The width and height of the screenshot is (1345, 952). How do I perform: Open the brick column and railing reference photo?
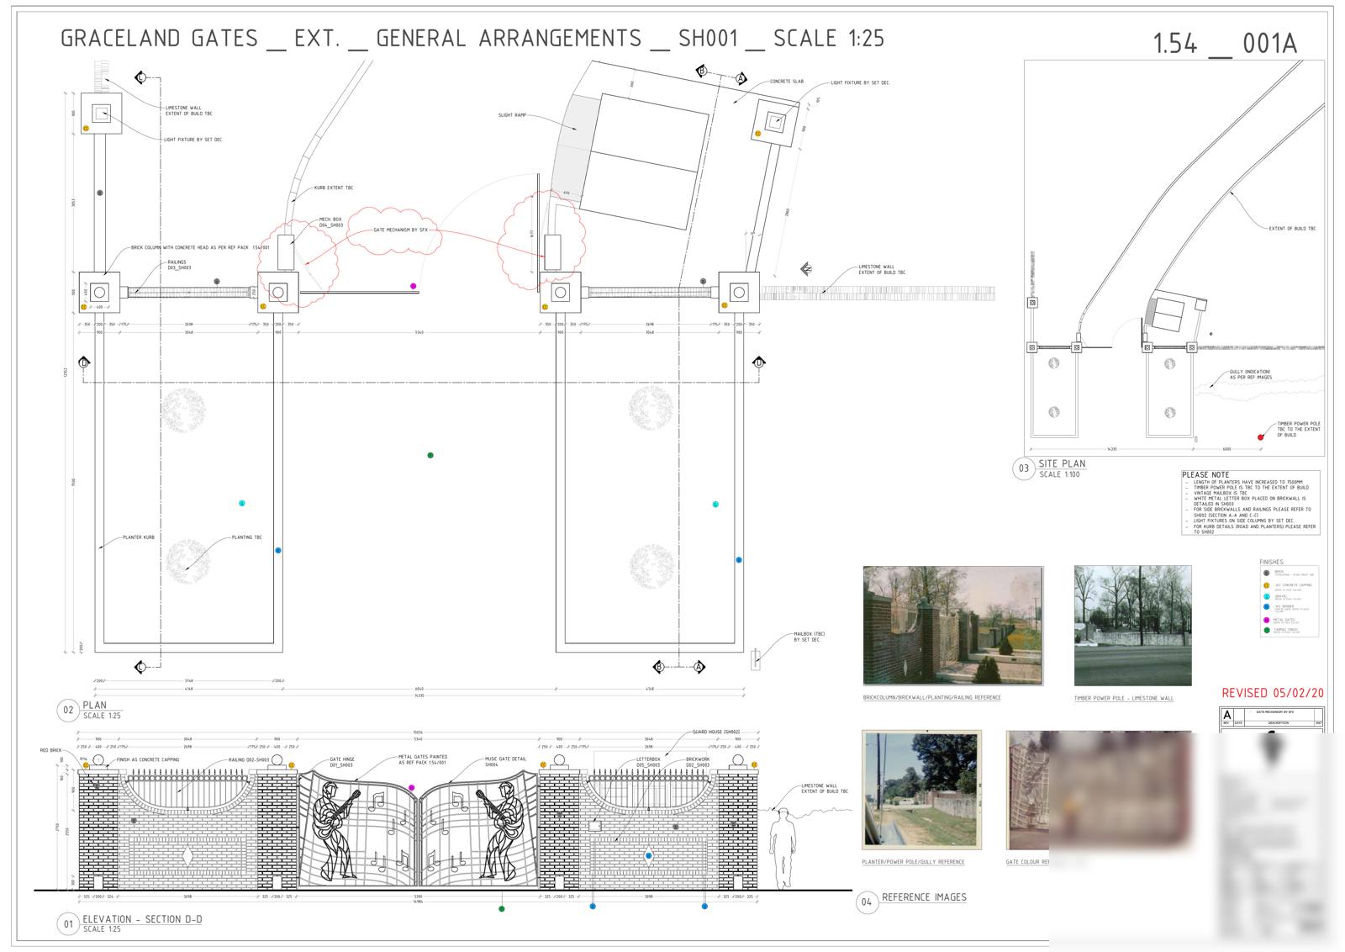[x=952, y=626]
